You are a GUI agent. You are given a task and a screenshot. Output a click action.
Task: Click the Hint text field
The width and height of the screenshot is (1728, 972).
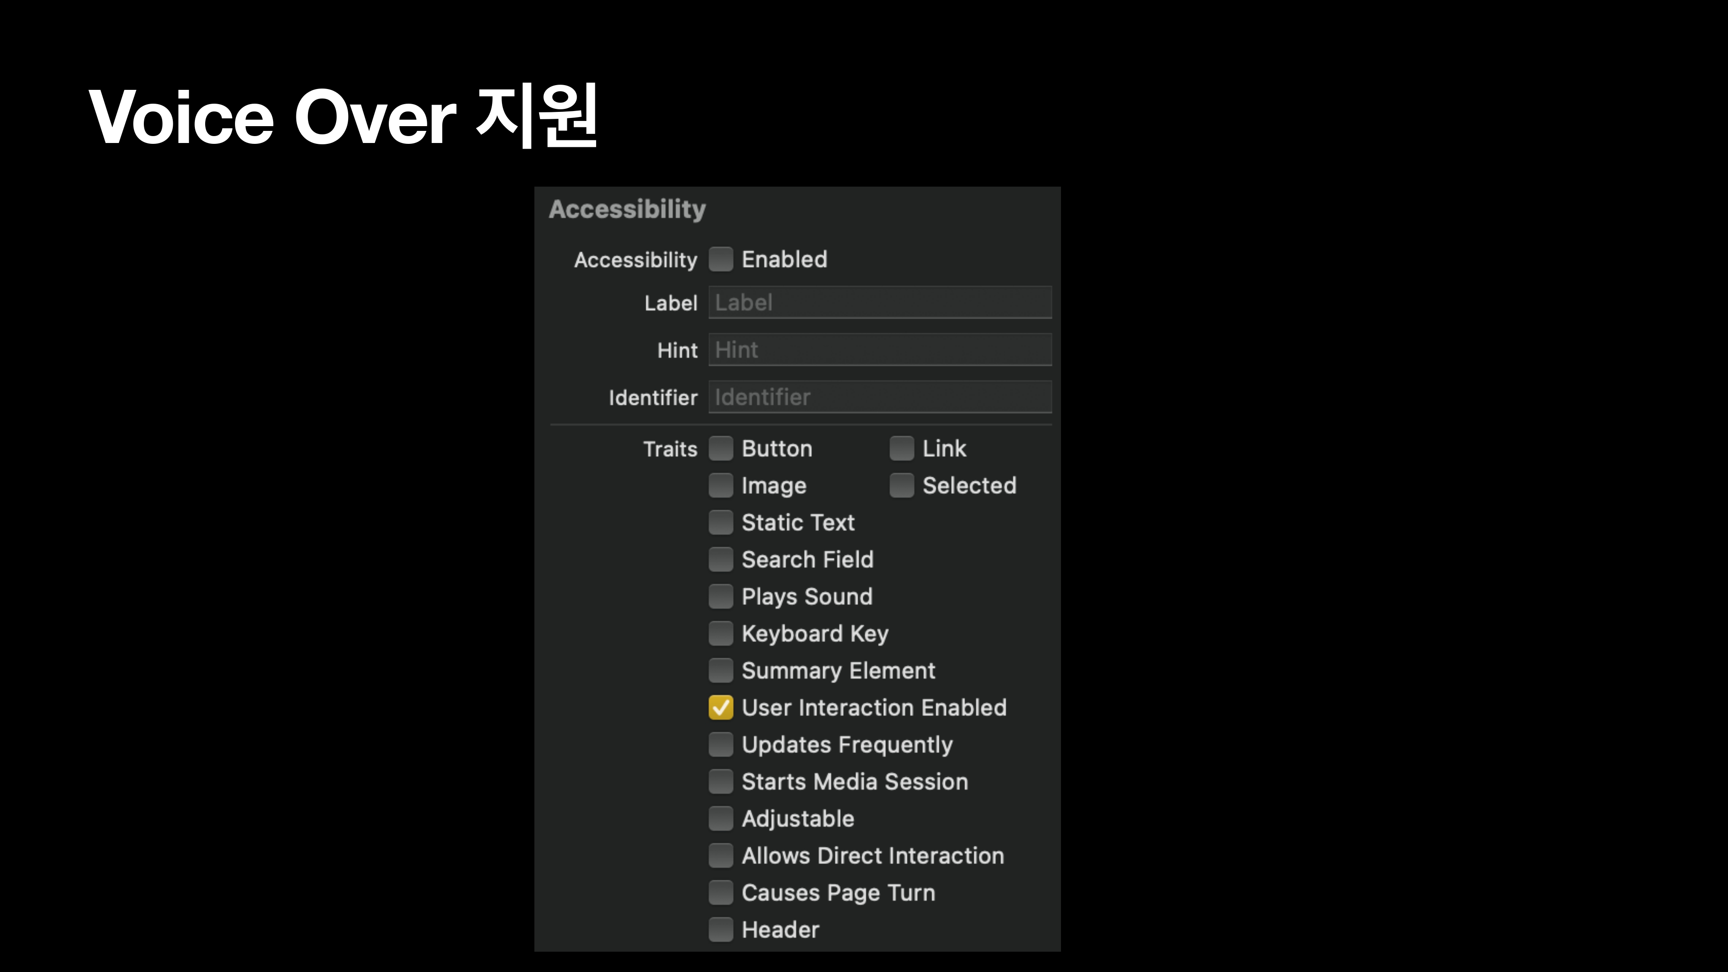(880, 349)
